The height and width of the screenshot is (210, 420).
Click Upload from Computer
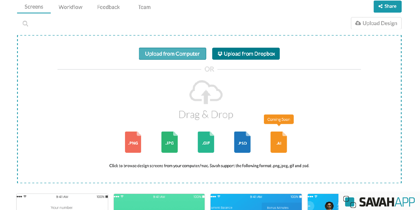(x=172, y=54)
